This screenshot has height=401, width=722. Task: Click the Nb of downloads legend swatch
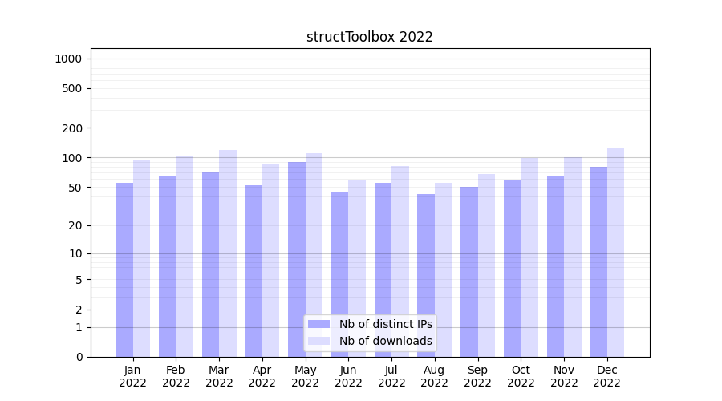(x=318, y=341)
